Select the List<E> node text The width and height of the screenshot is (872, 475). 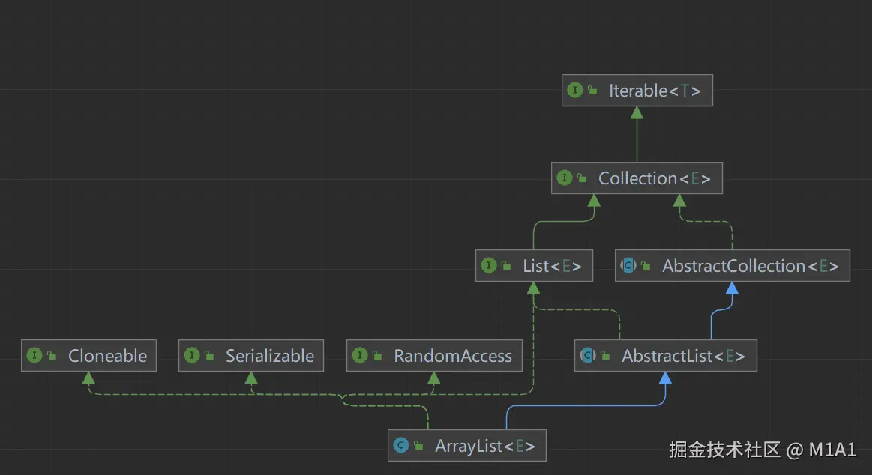552,266
